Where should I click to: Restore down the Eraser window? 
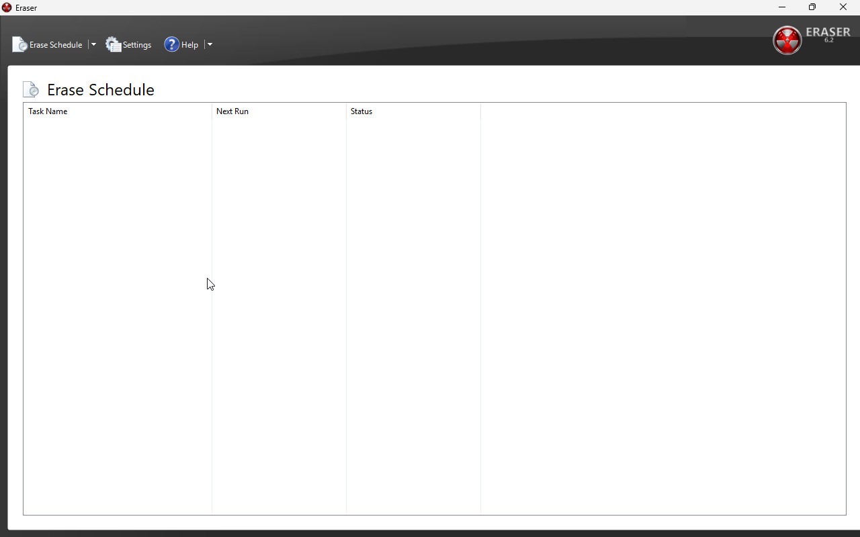tap(812, 7)
